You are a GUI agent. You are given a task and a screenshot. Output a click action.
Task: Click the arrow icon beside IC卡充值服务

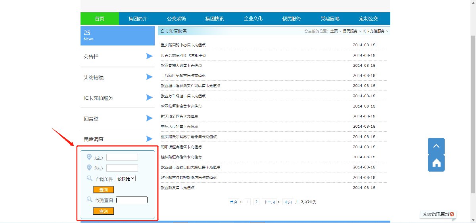pos(149,98)
